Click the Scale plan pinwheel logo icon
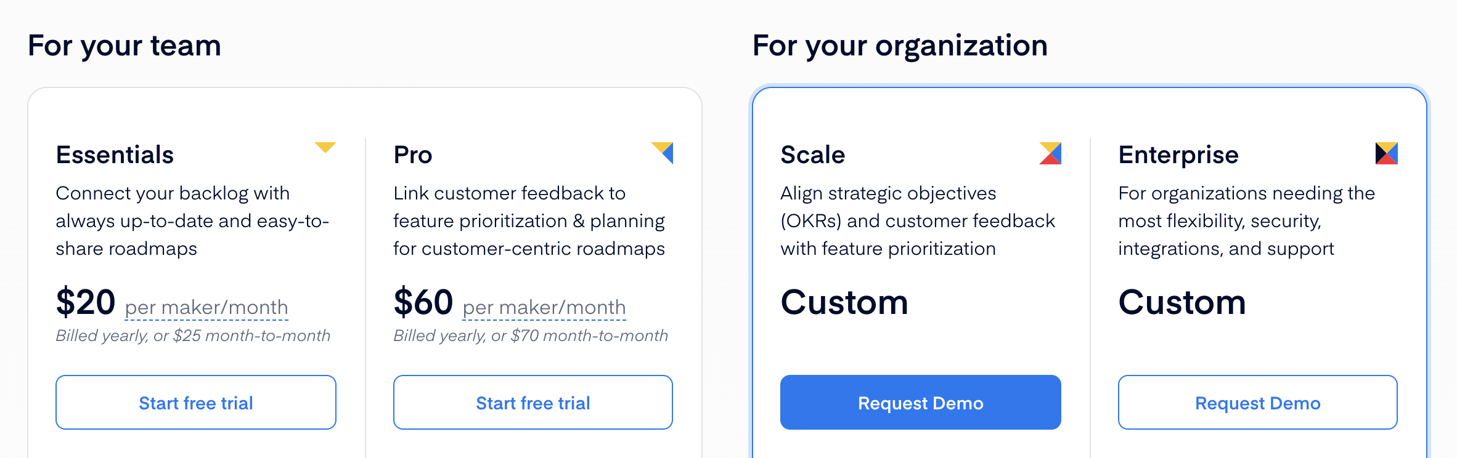Image resolution: width=1457 pixels, height=458 pixels. coord(1050,154)
